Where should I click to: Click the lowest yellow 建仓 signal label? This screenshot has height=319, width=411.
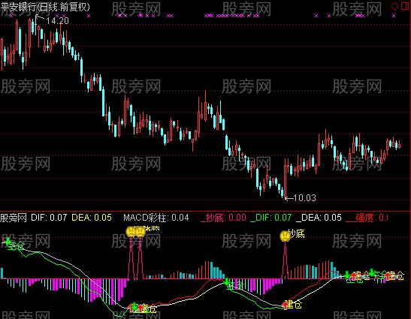click(294, 304)
